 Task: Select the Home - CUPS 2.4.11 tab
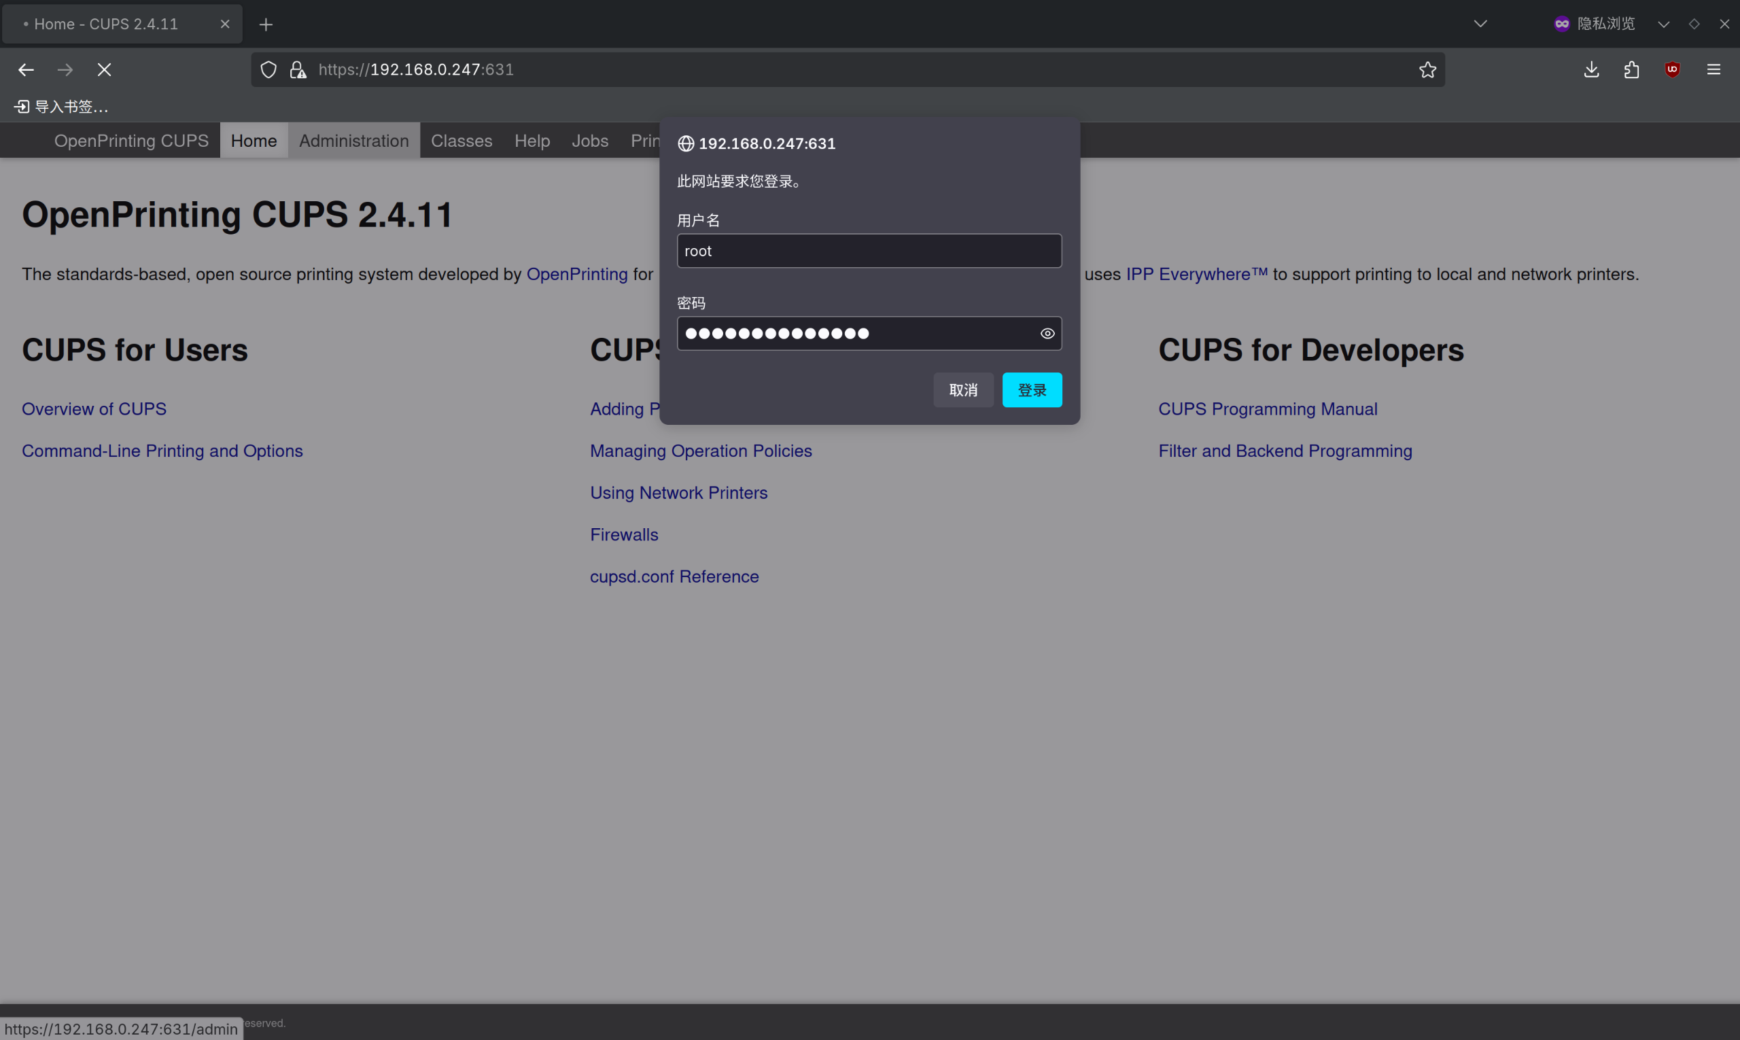click(122, 24)
